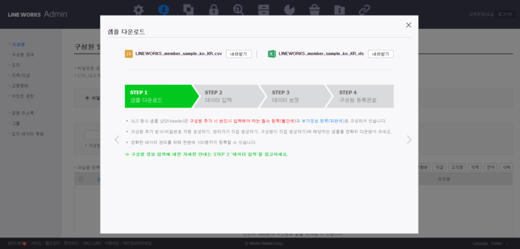Open the member (person) icon in top navigation
The height and width of the screenshot is (249, 520).
(x=163, y=9)
